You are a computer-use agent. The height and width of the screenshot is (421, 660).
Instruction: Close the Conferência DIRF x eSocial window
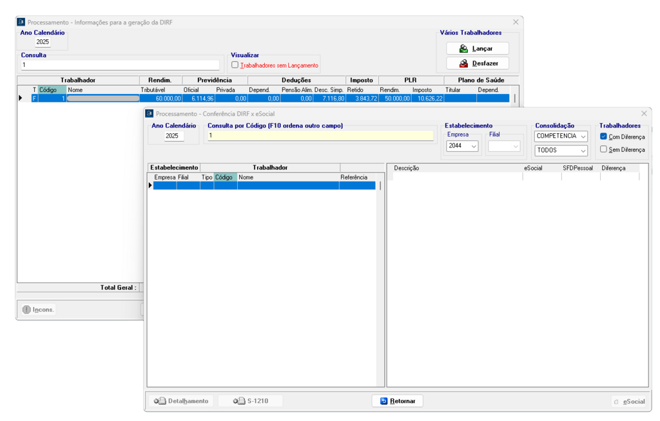[x=643, y=113]
